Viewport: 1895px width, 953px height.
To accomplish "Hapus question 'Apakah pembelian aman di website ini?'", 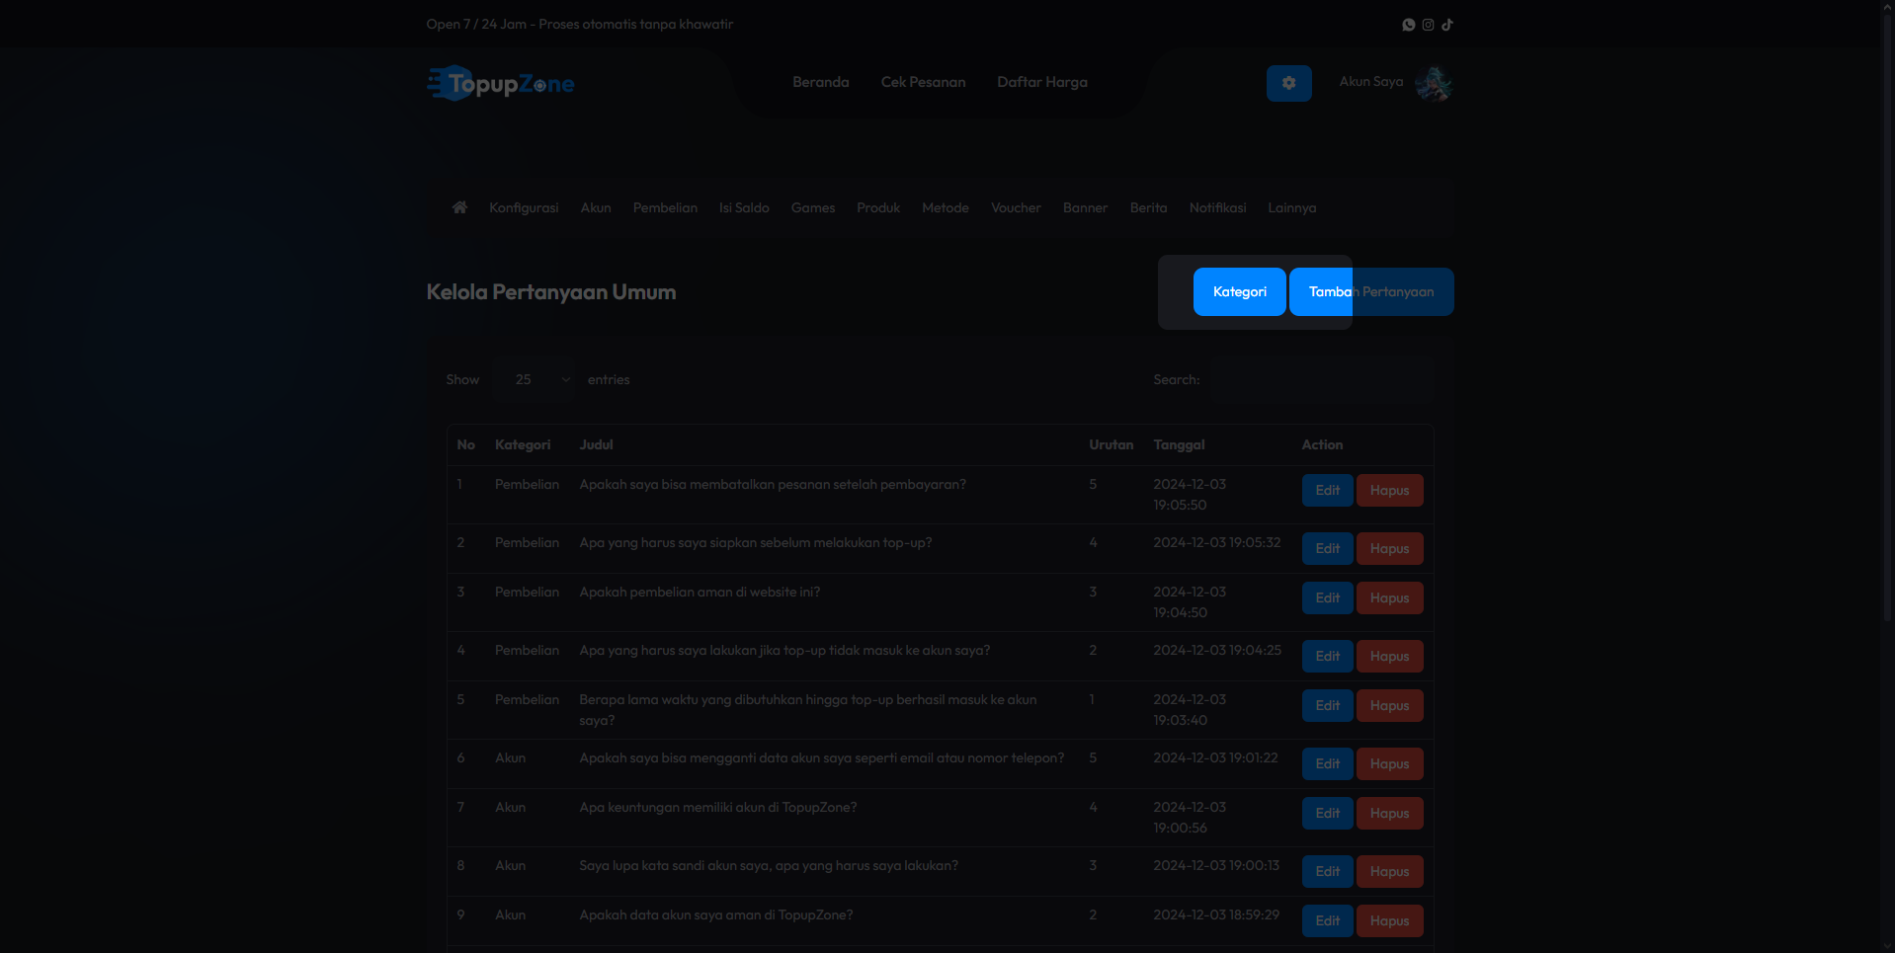I will coord(1389,598).
